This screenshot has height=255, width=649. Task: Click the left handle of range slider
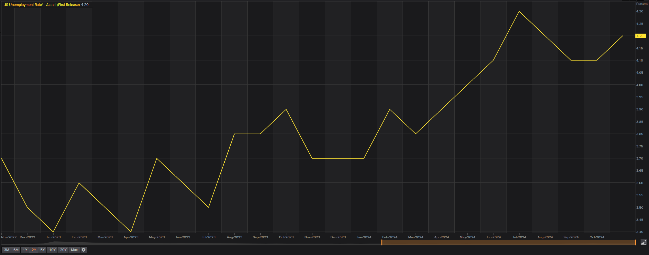pos(382,243)
